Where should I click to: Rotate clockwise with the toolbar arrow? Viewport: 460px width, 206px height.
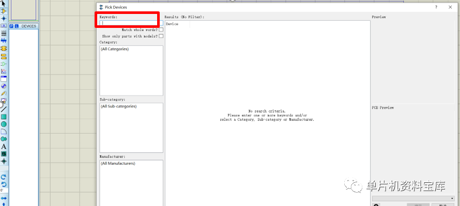4,177
